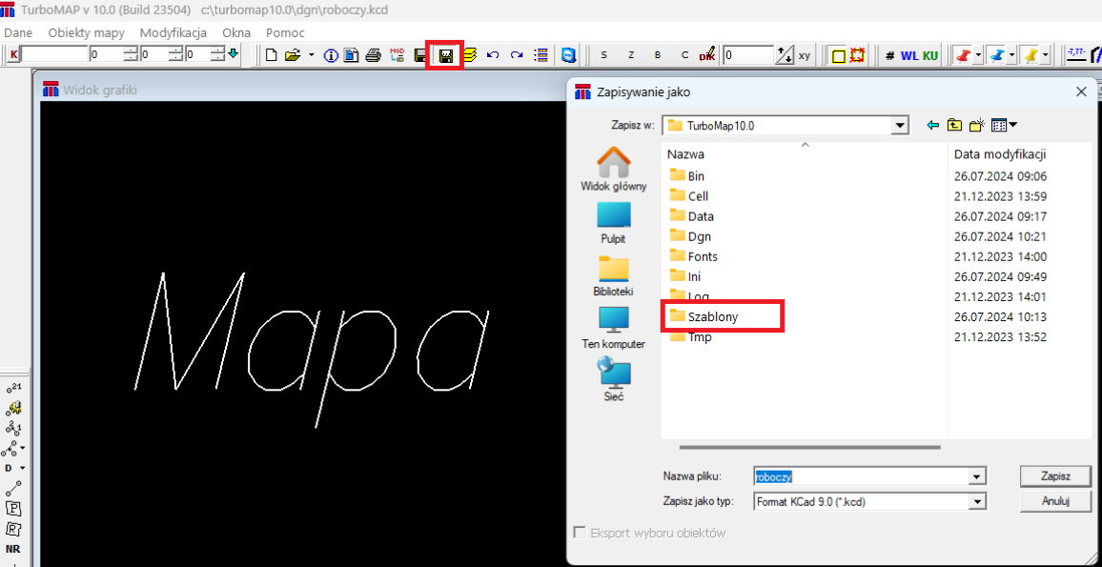Open the 'Zapisz jako typ' format dropdown
Viewport: 1102px width, 567px height.
tap(976, 501)
